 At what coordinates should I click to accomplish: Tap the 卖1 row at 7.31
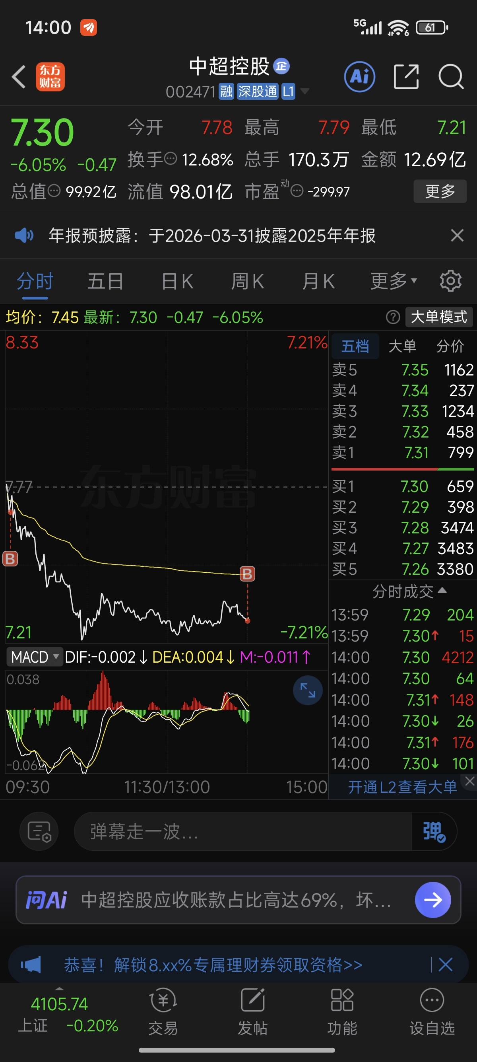(x=403, y=452)
